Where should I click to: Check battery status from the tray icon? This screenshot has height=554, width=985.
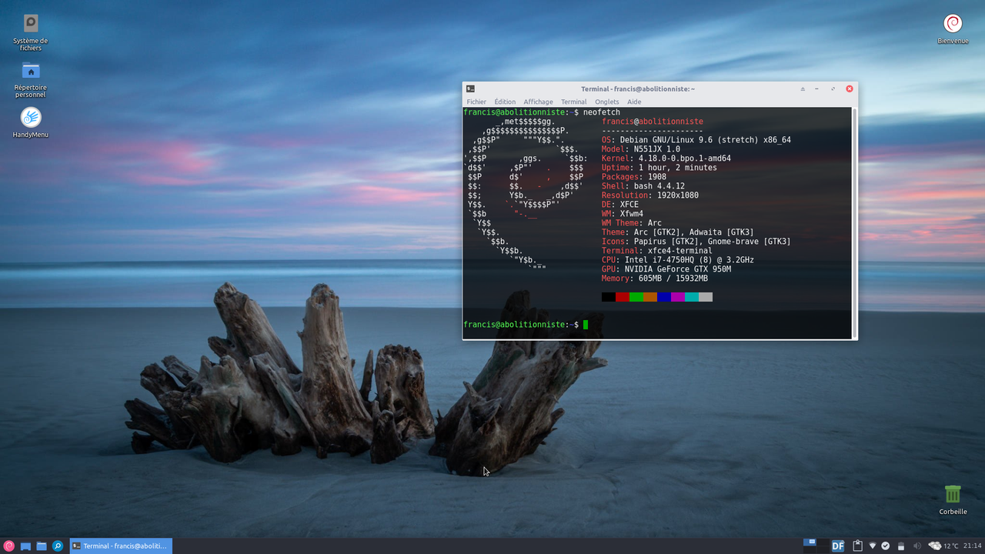[x=900, y=546]
